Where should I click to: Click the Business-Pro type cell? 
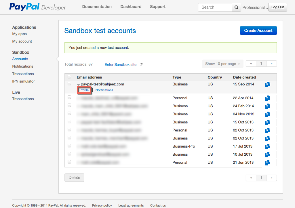[184, 146]
